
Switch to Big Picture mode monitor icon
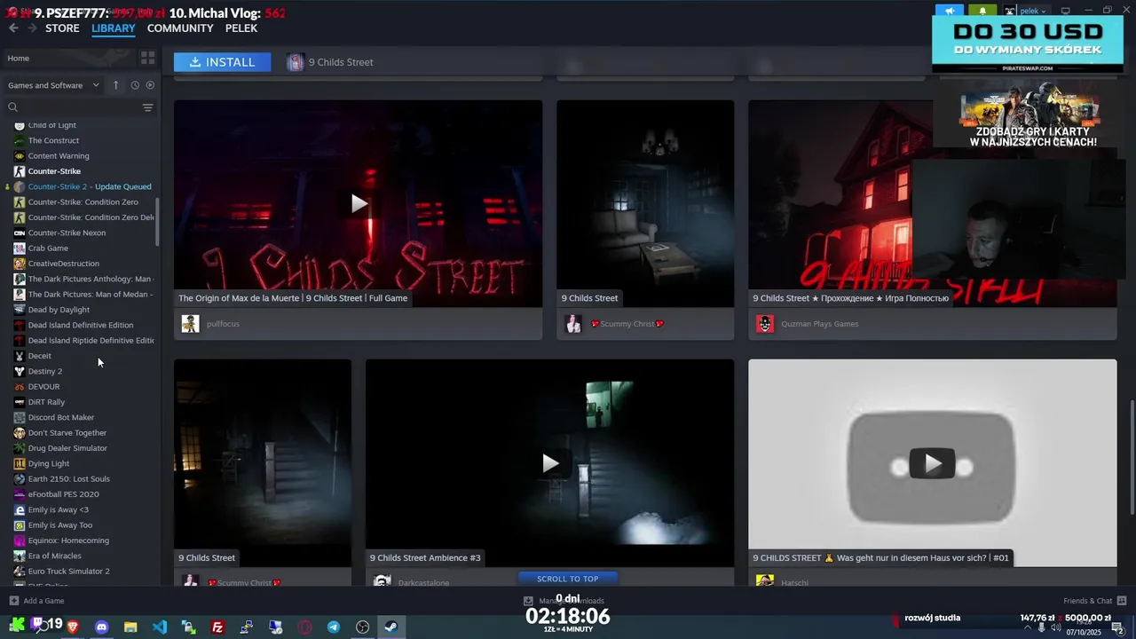[1066, 11]
